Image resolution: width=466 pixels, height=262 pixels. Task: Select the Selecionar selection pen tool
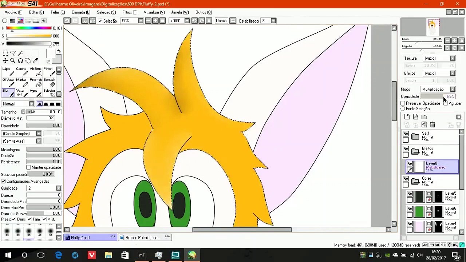[x=49, y=93]
